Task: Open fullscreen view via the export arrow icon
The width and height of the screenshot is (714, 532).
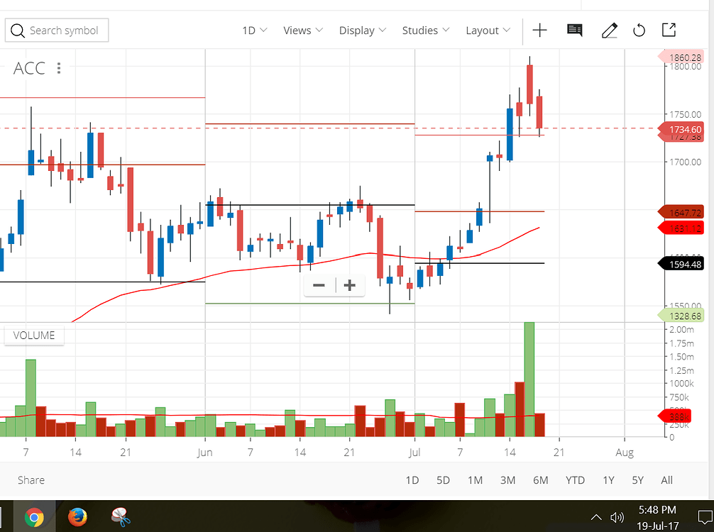Action: click(x=668, y=31)
